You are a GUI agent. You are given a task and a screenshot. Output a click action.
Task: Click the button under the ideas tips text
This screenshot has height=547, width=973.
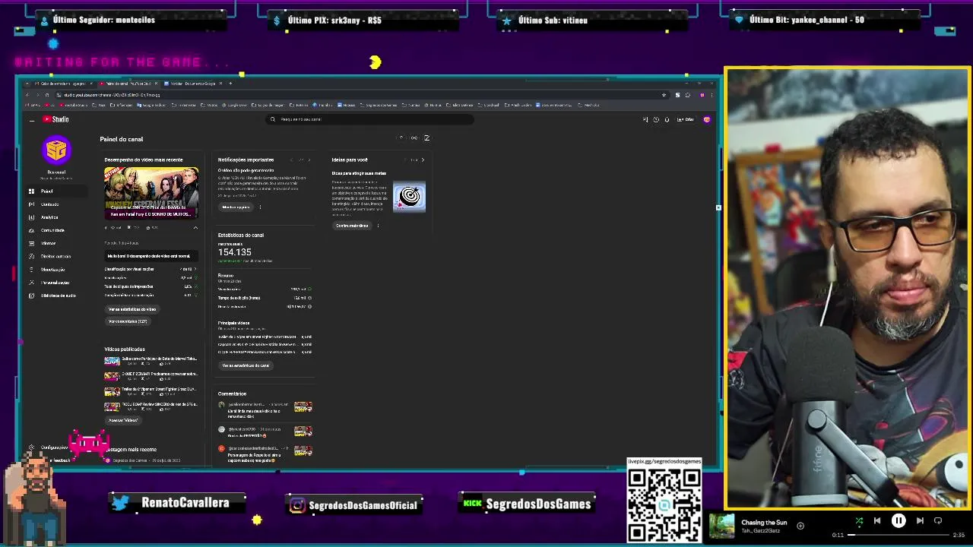coord(352,226)
